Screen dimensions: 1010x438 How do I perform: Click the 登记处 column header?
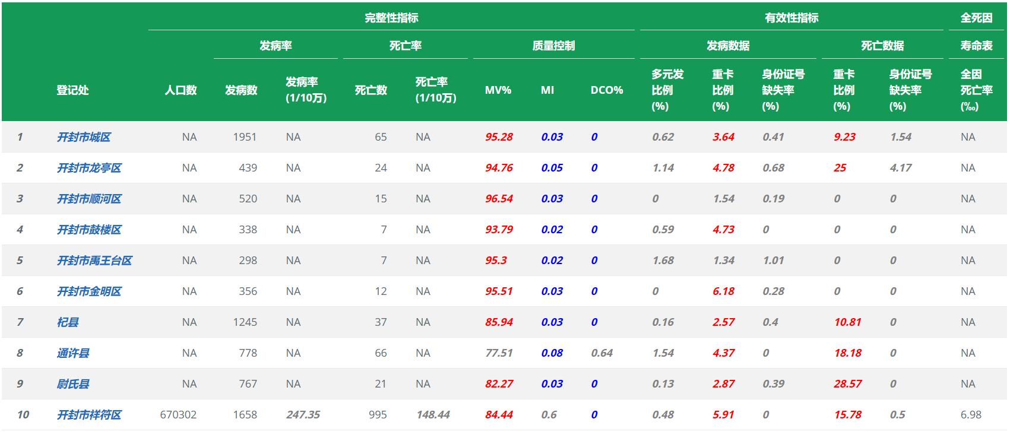coord(72,90)
